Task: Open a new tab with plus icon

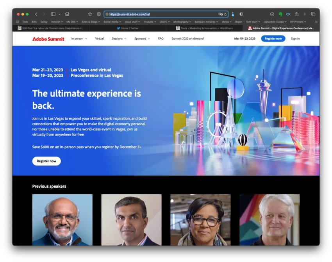Action: (305, 14)
